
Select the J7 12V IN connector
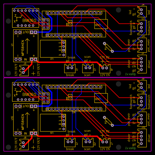point(105,143)
